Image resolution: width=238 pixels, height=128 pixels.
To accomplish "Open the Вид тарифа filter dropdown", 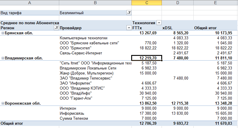I will (129, 13).
